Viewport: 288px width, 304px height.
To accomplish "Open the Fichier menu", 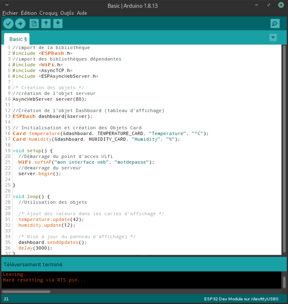I will click(x=10, y=13).
